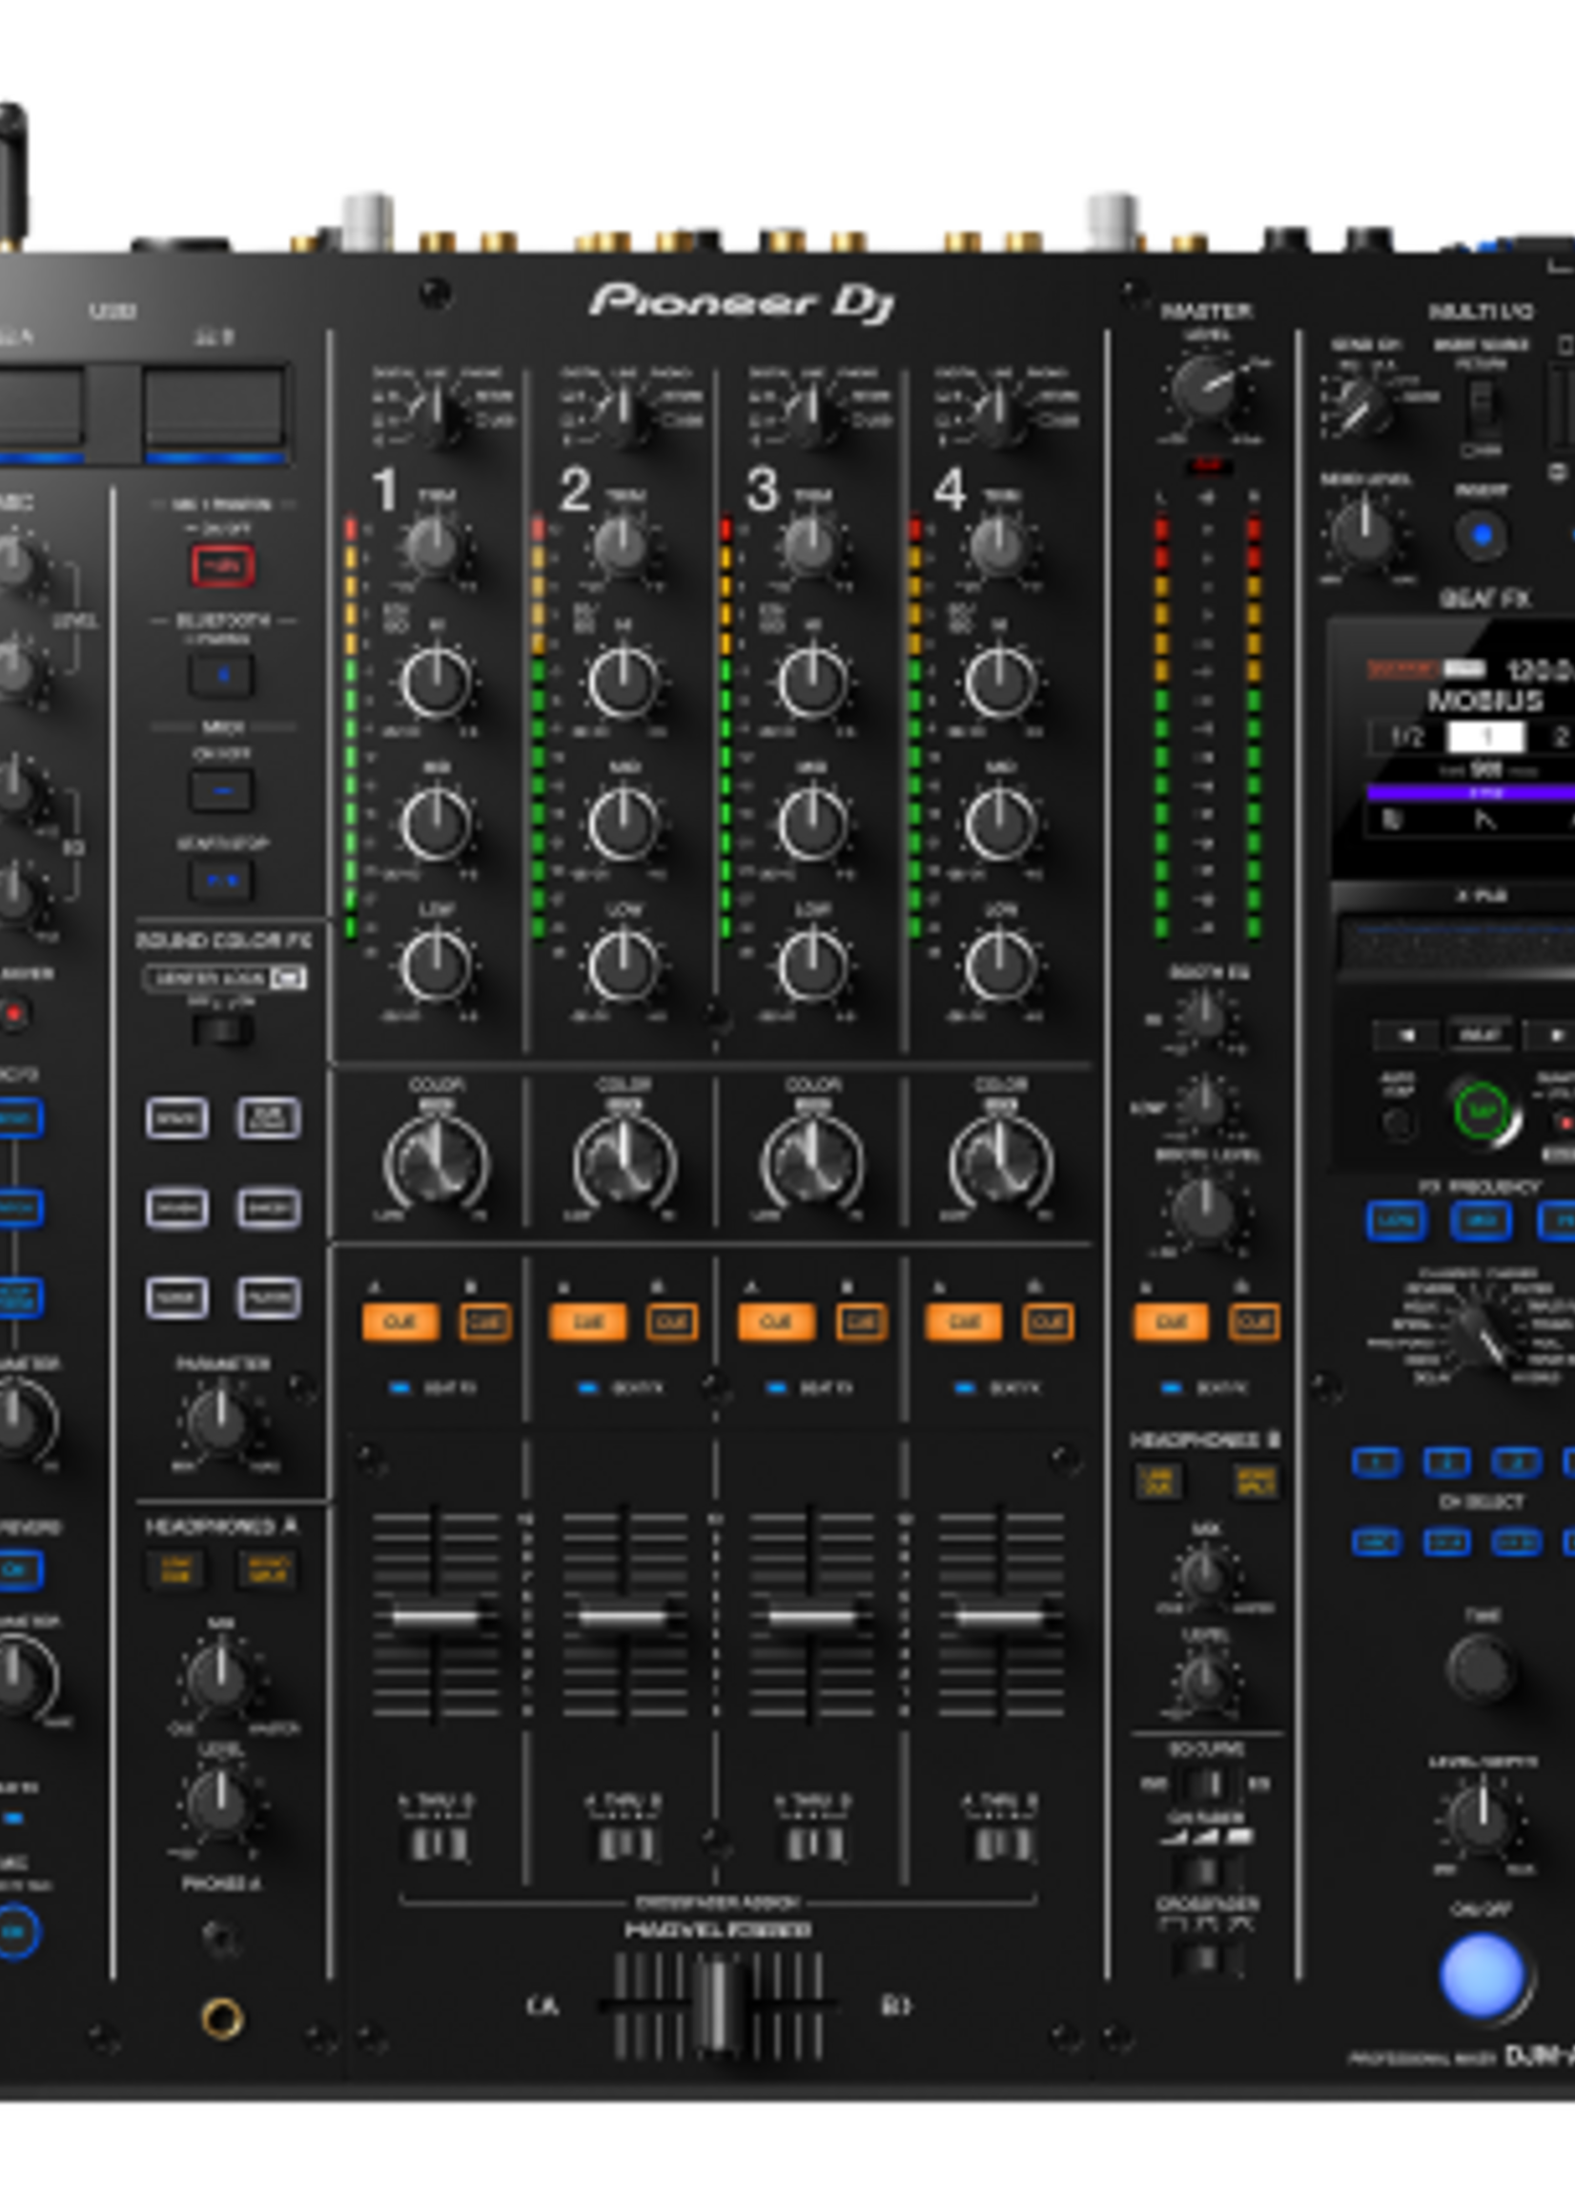The image size is (1575, 2205).
Task: Click the MASTER LEVEL knob
Action: click(1205, 388)
